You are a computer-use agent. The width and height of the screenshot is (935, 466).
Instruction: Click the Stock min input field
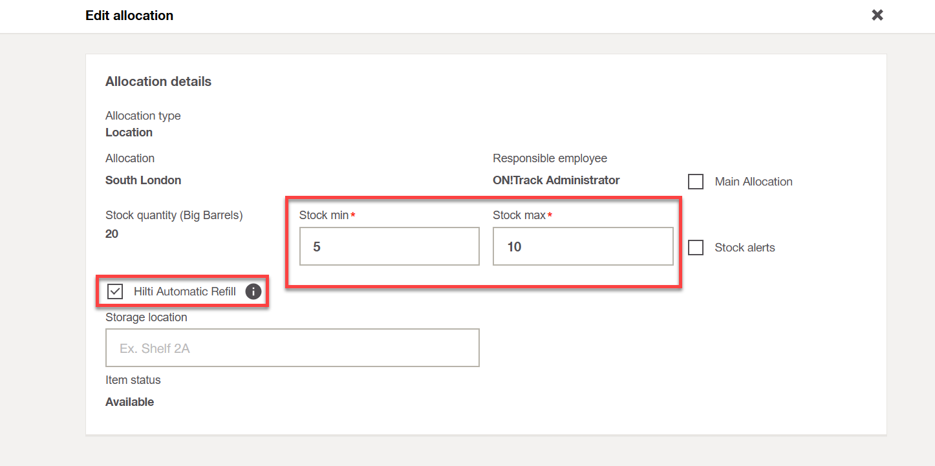[x=389, y=246]
